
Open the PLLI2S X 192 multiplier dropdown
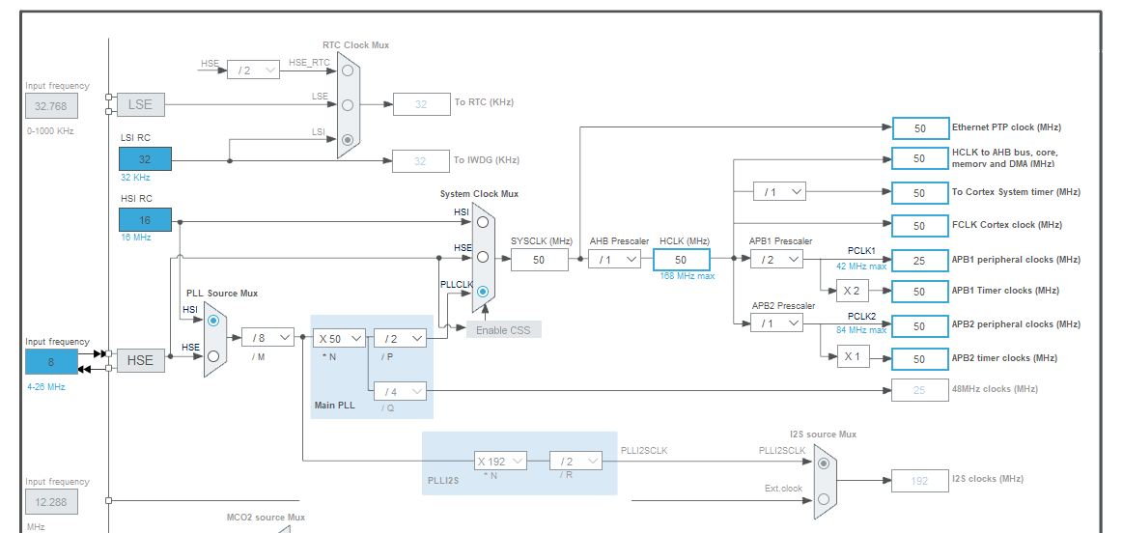(500, 461)
